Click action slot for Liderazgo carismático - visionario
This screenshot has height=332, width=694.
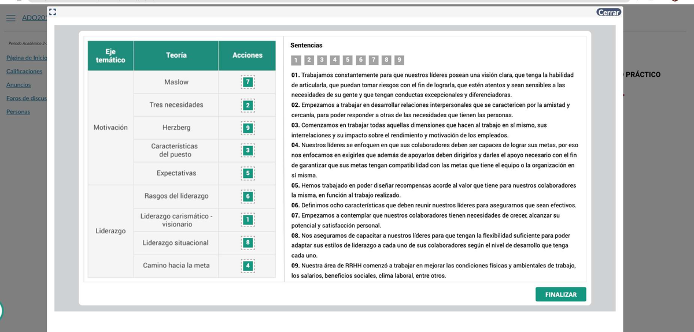pyautogui.click(x=248, y=219)
